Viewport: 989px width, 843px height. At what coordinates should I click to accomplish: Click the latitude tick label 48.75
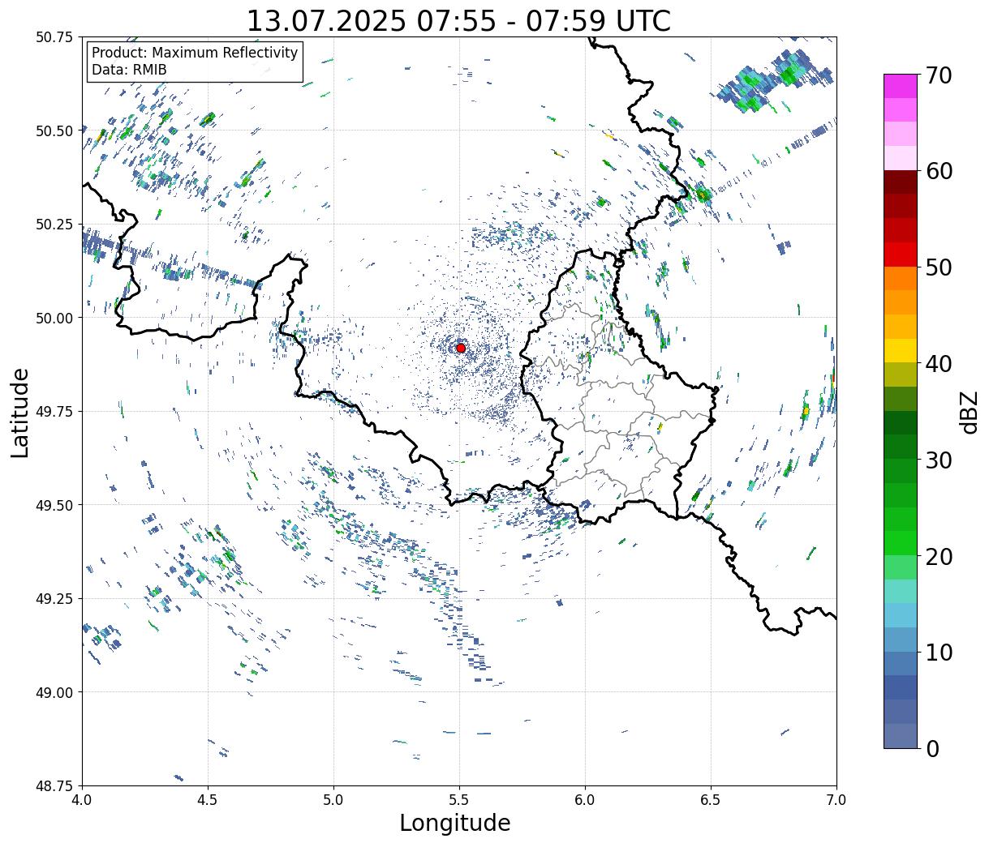[x=54, y=785]
